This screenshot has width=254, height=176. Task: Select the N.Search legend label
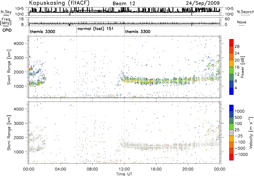pos(245,12)
